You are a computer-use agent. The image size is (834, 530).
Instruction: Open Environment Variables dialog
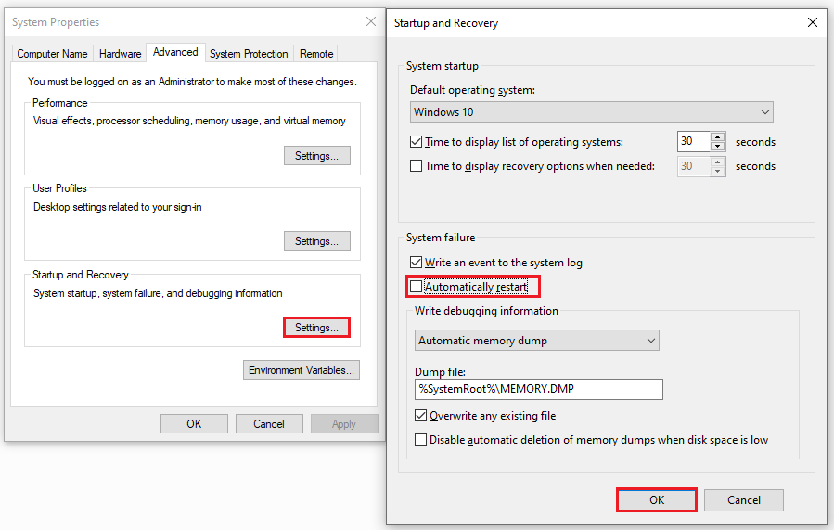[302, 369]
